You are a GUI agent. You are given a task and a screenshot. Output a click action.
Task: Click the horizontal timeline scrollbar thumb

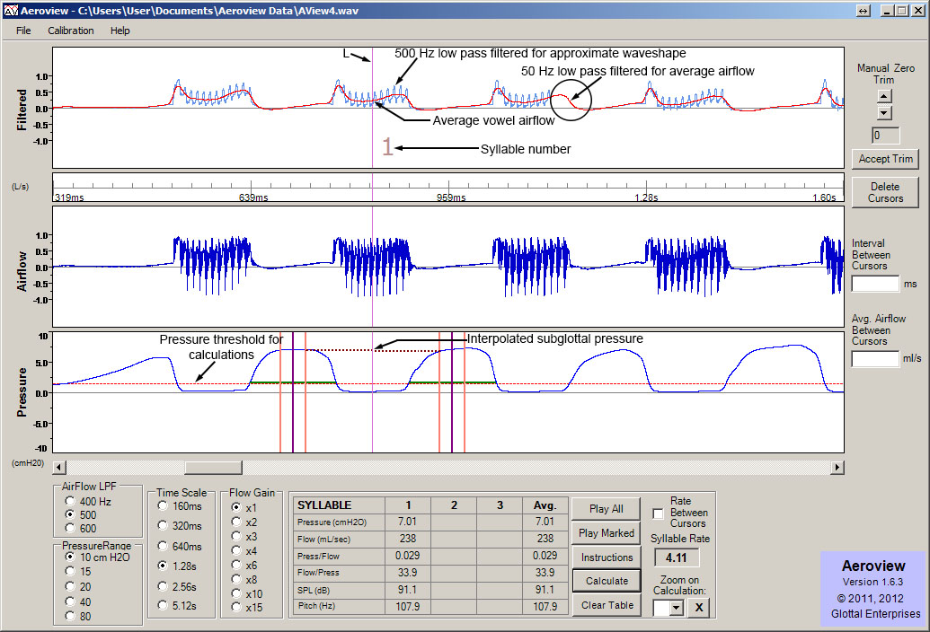click(213, 468)
